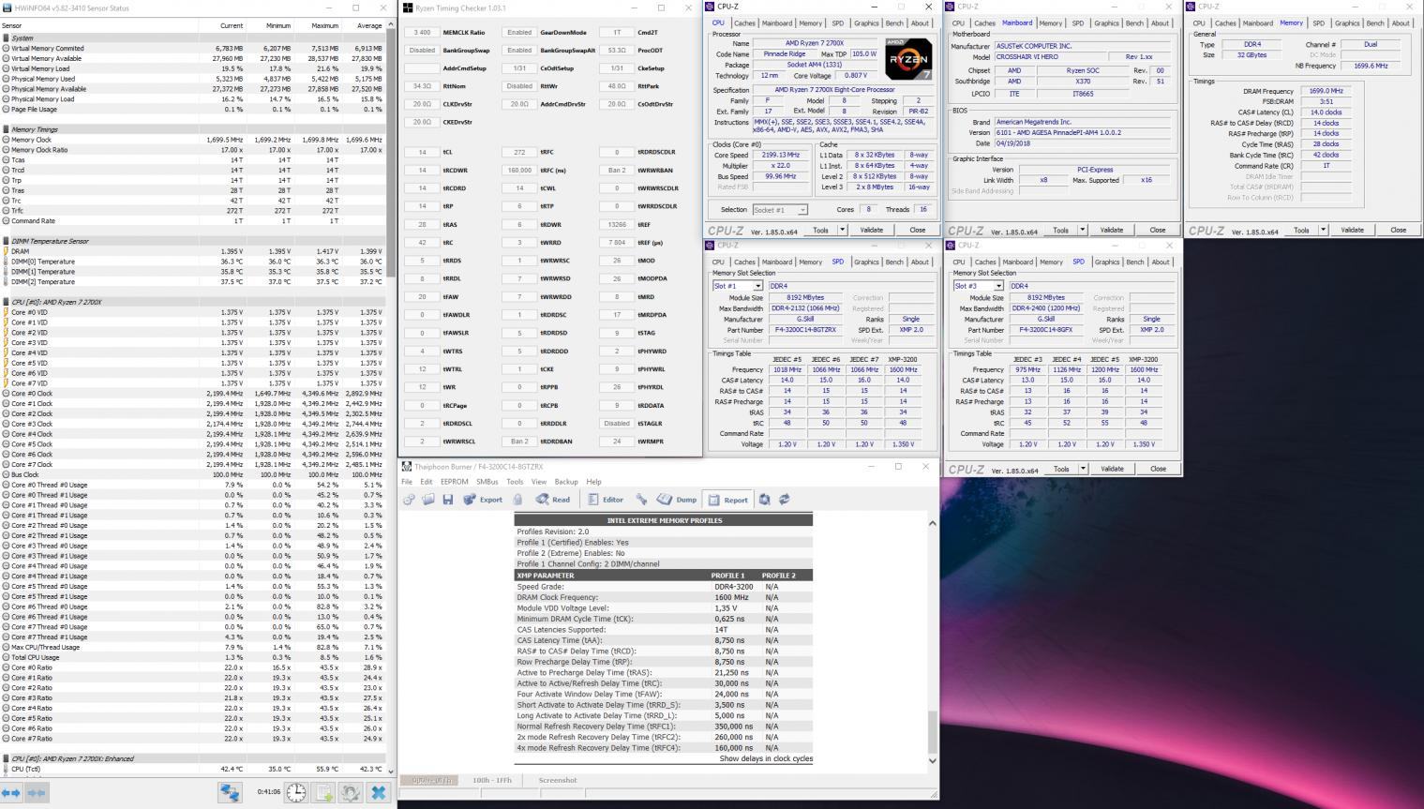
Task: Click the Report button in Thaiphoon Burner toolbar
Action: (727, 500)
